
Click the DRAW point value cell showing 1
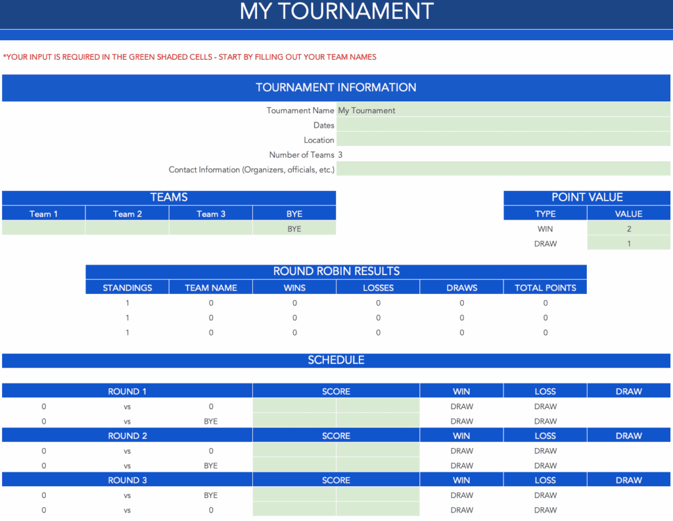pyautogui.click(x=628, y=243)
